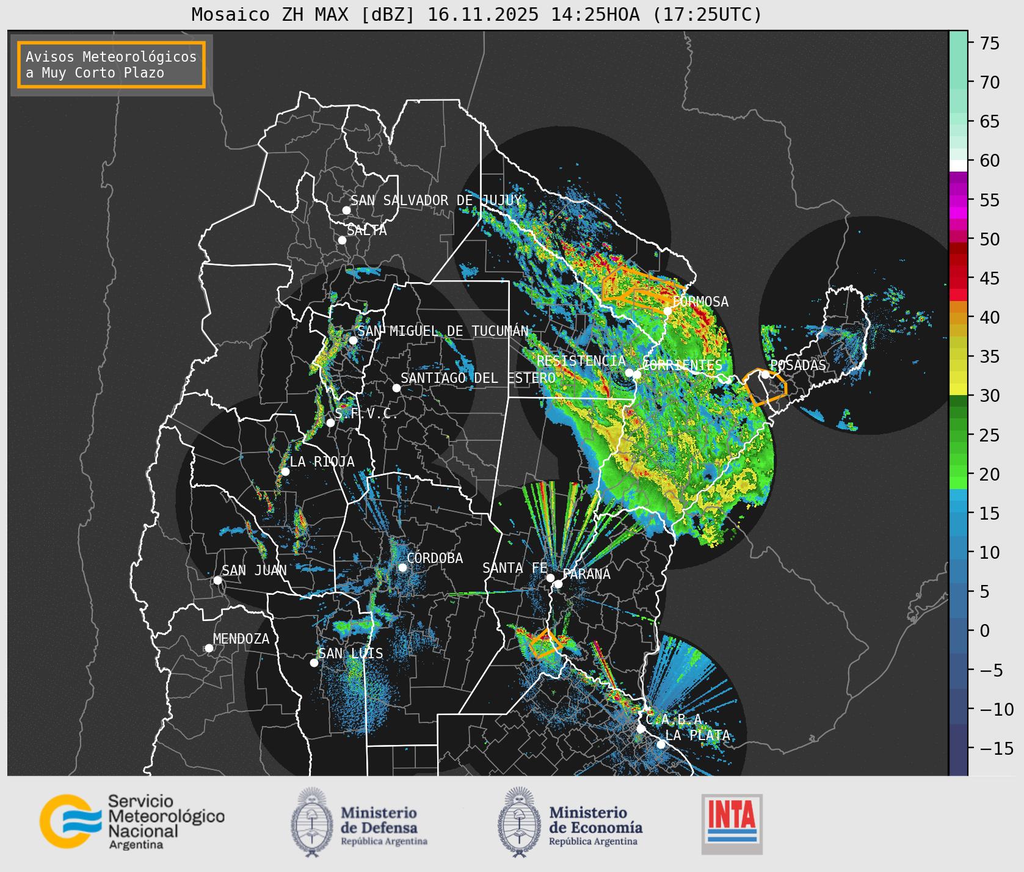Click the 'SANTA FE' map label
Image resolution: width=1024 pixels, height=872 pixels.
(515, 568)
